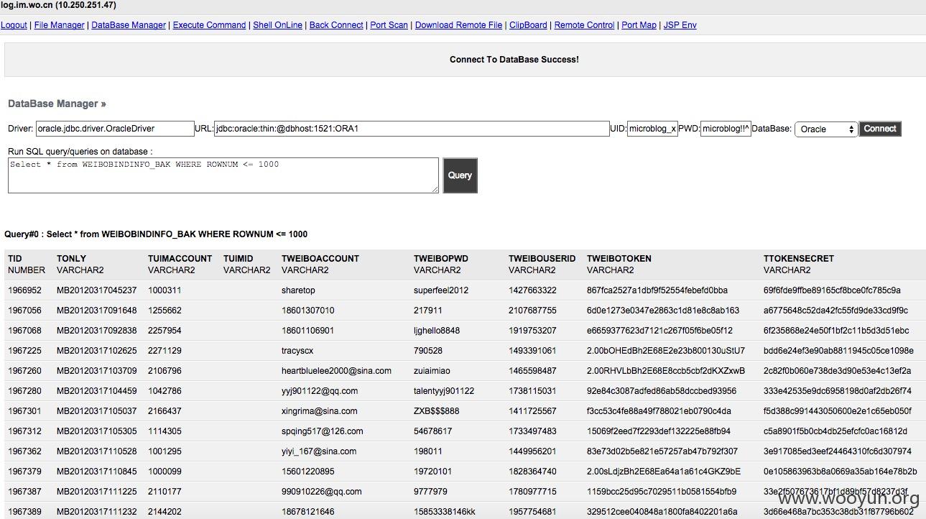Screen dimensions: 926x519
Task: Click the Logout link
Action: point(14,25)
